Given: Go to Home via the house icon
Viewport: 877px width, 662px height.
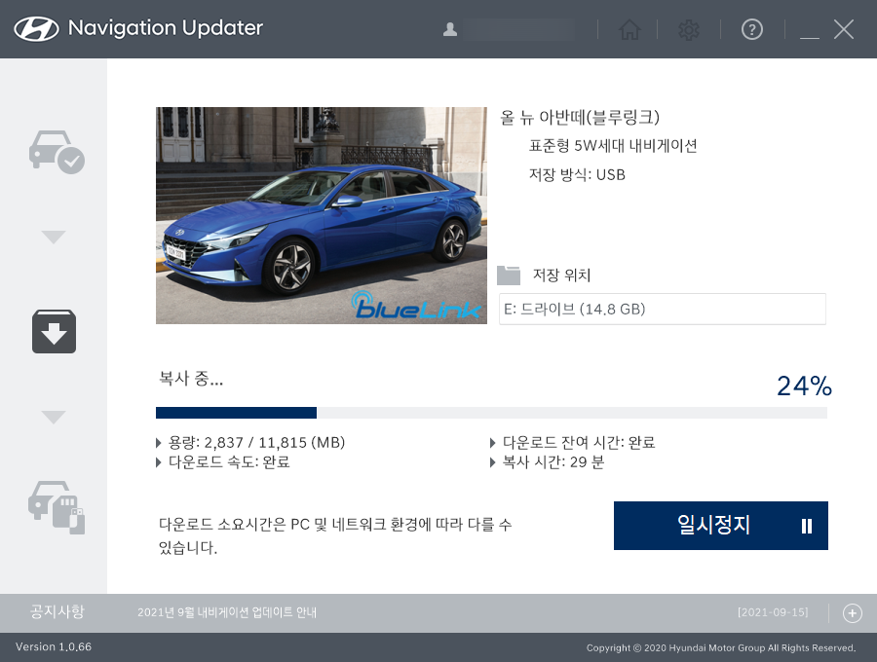Looking at the screenshot, I should click(x=629, y=29).
